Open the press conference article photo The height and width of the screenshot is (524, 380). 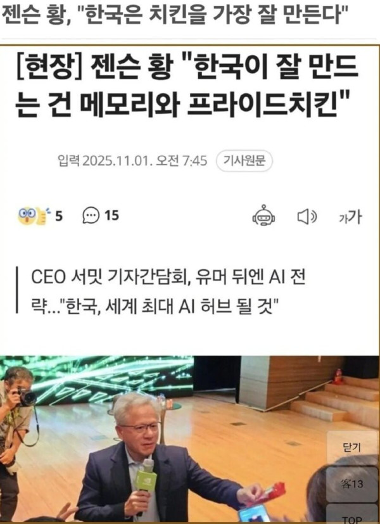(x=190, y=439)
